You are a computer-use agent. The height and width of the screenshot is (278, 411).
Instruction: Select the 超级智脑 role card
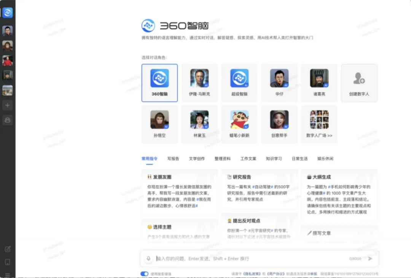coord(239,83)
